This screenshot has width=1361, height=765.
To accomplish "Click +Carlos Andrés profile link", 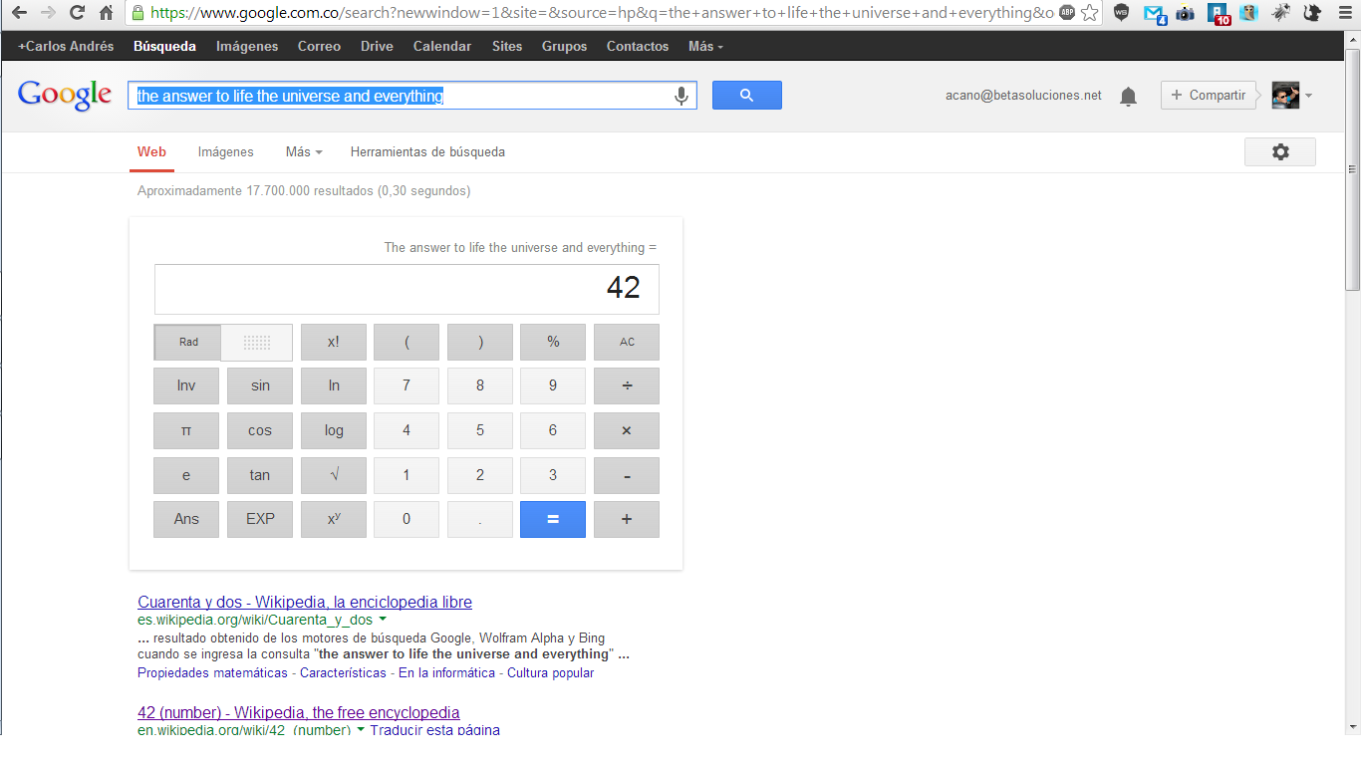I will pos(66,47).
